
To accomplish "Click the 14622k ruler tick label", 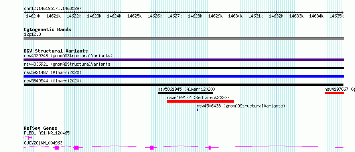I will coord(74,16).
